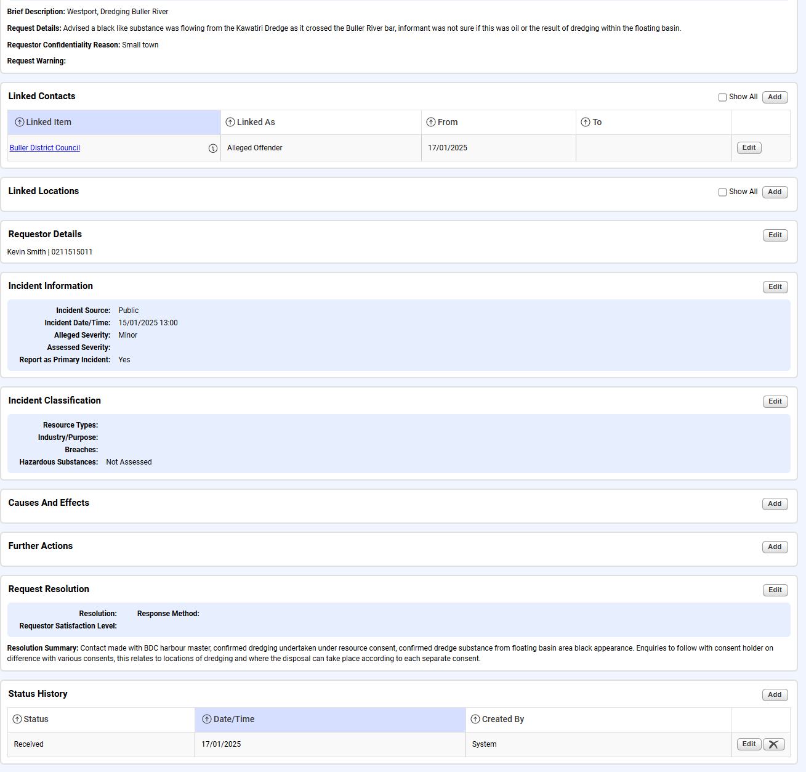Add a new linked contact

[775, 97]
